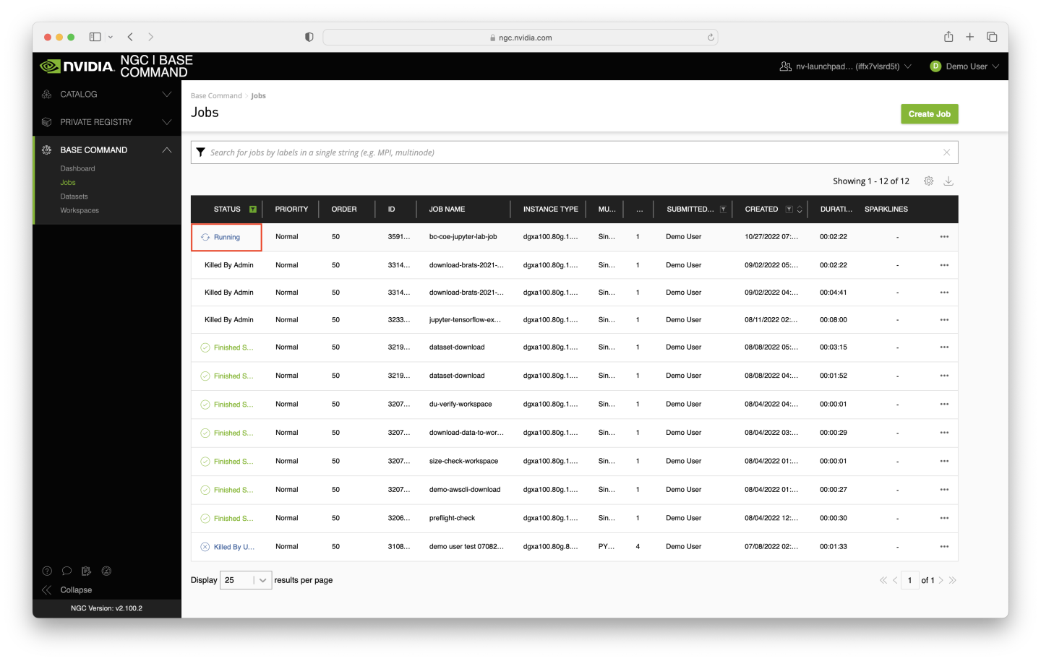The height and width of the screenshot is (661, 1041).
Task: Sort by Created using sort arrows
Action: point(800,209)
